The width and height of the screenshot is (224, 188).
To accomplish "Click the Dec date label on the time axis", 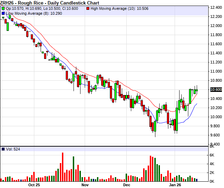I will [126, 184].
